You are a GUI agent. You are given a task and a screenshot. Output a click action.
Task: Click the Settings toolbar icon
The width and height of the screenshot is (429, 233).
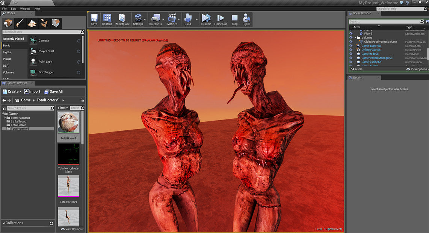pos(137,19)
